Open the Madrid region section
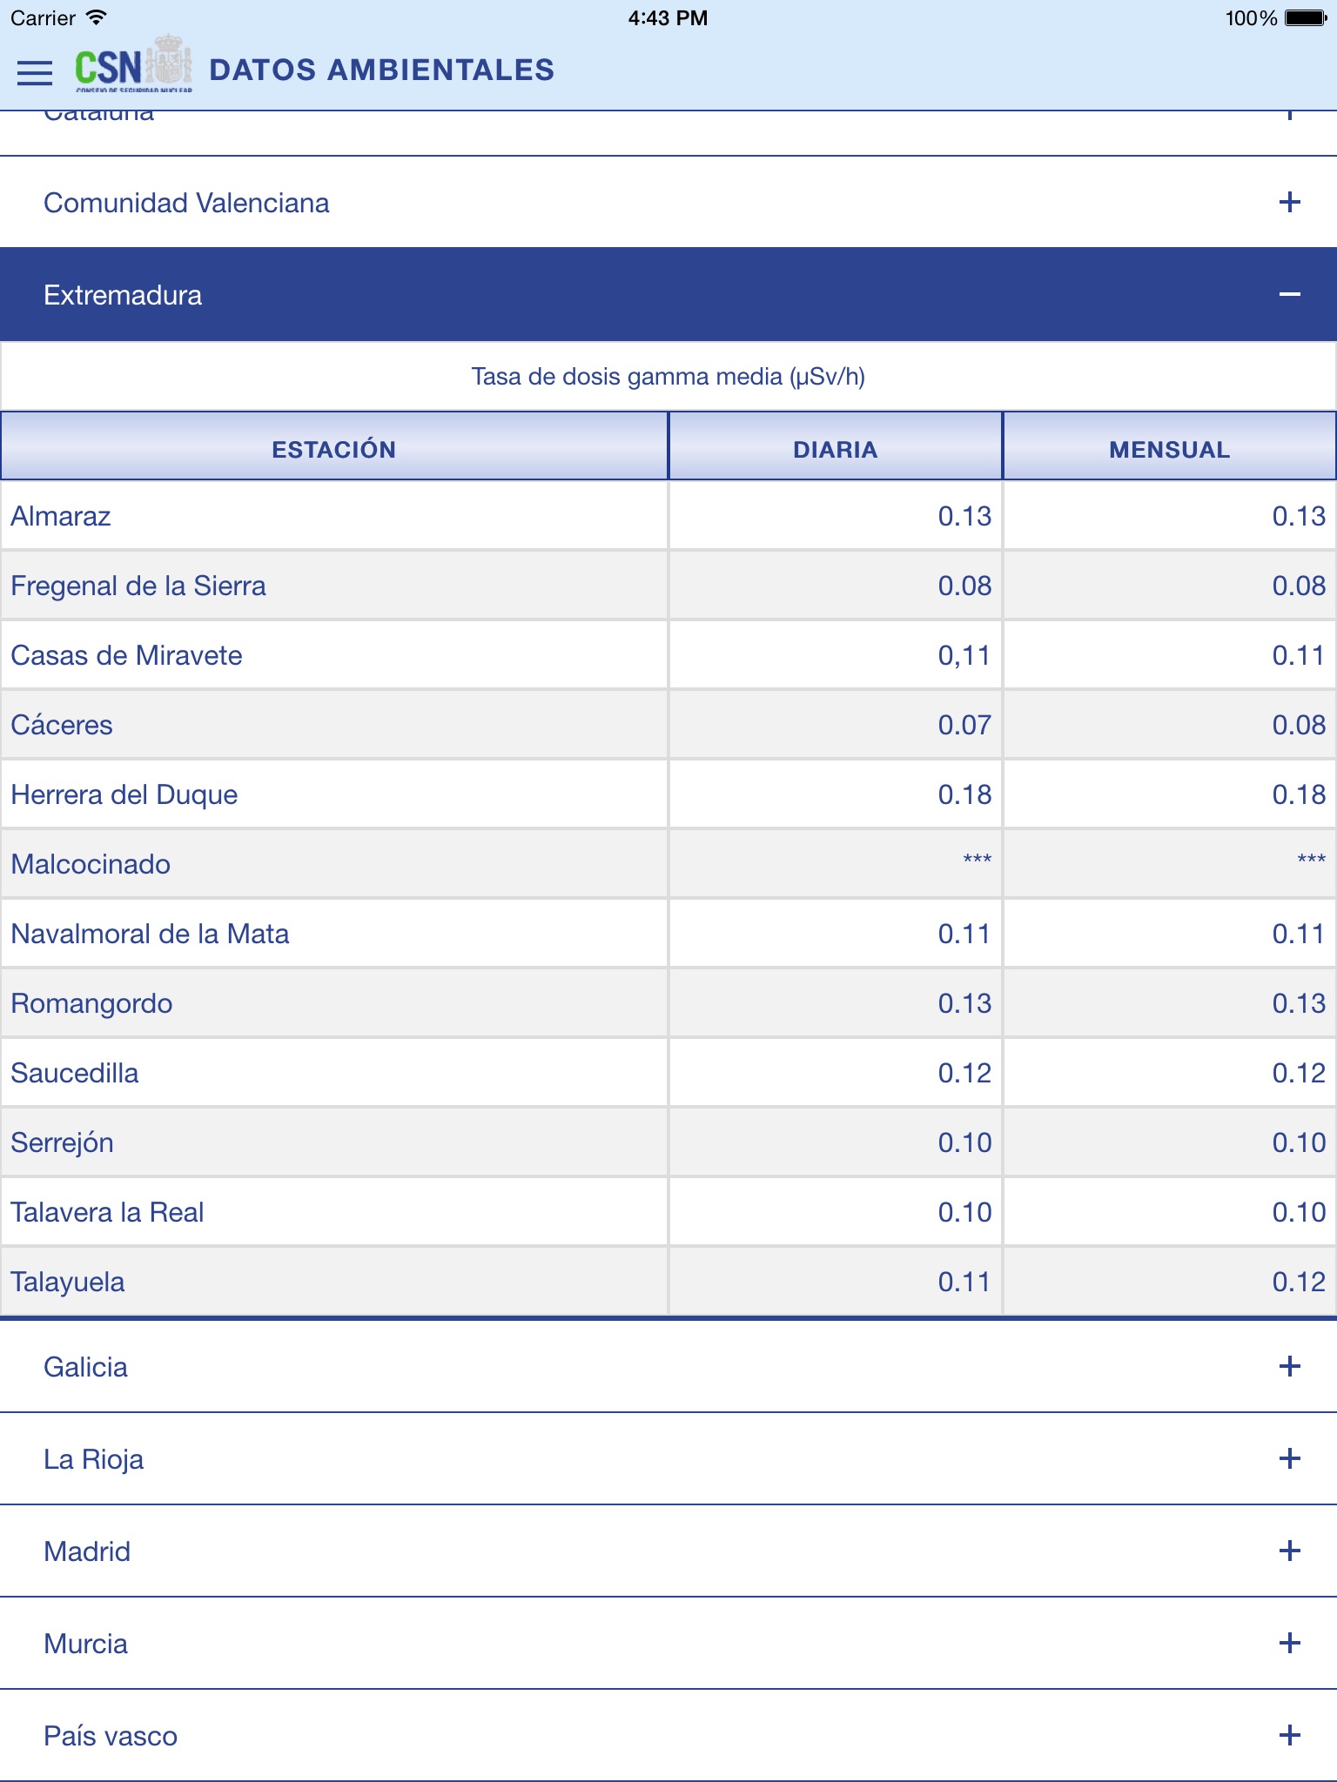Screen dimensions: 1337x1782 pyautogui.click(x=87, y=1551)
